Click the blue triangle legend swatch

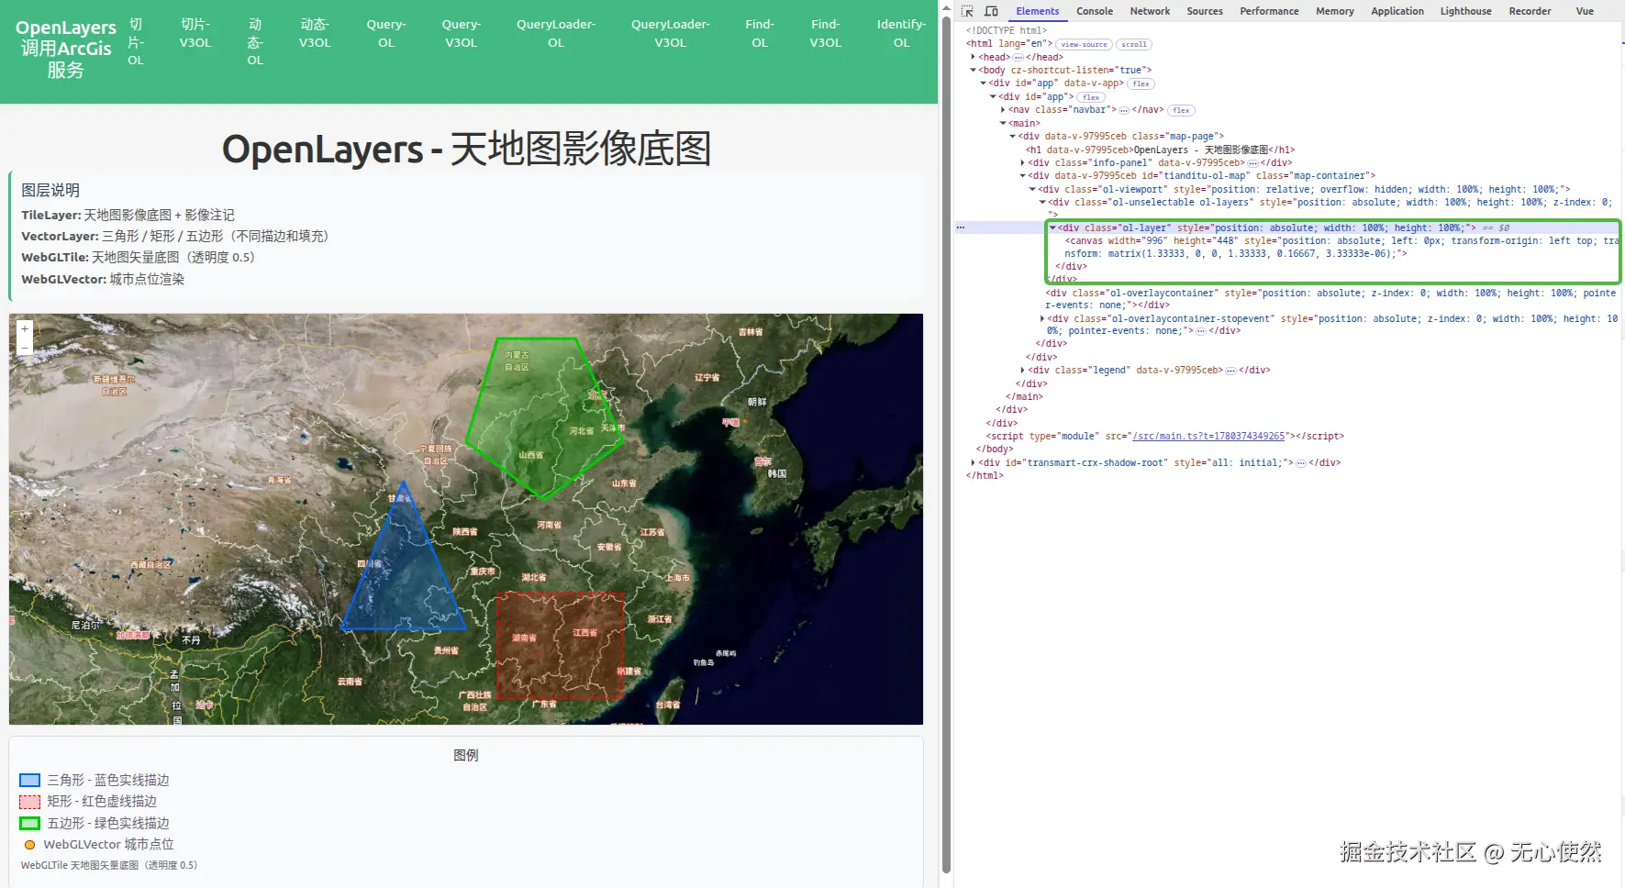point(29,780)
